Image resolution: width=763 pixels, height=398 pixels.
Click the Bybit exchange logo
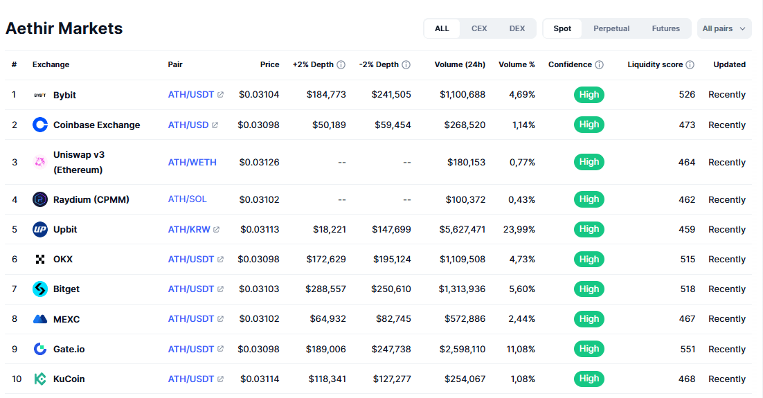point(40,95)
